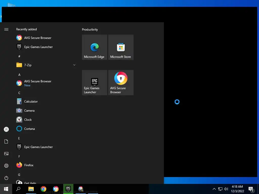Open the AVG Secure Browser tile

[x=121, y=83]
